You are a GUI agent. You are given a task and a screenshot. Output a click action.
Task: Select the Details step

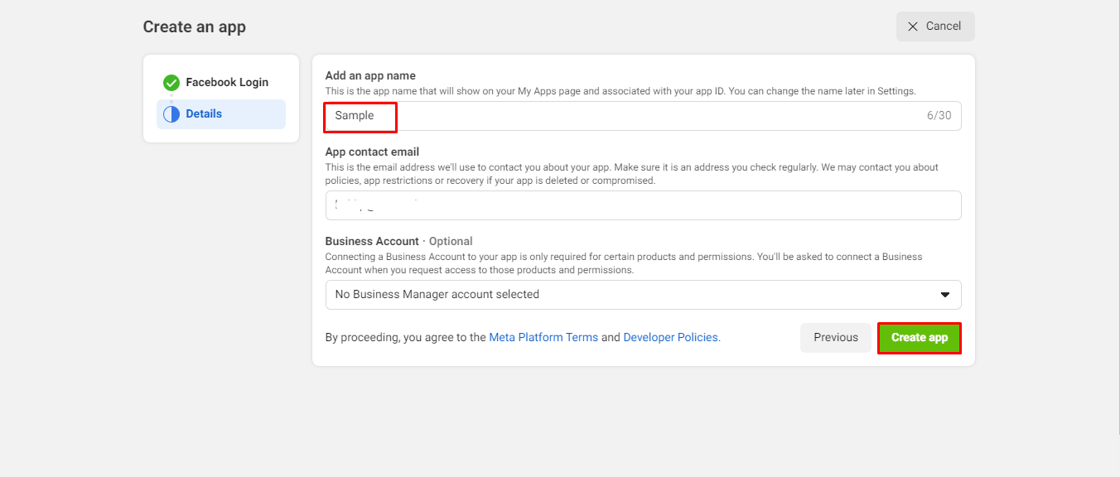pos(221,114)
